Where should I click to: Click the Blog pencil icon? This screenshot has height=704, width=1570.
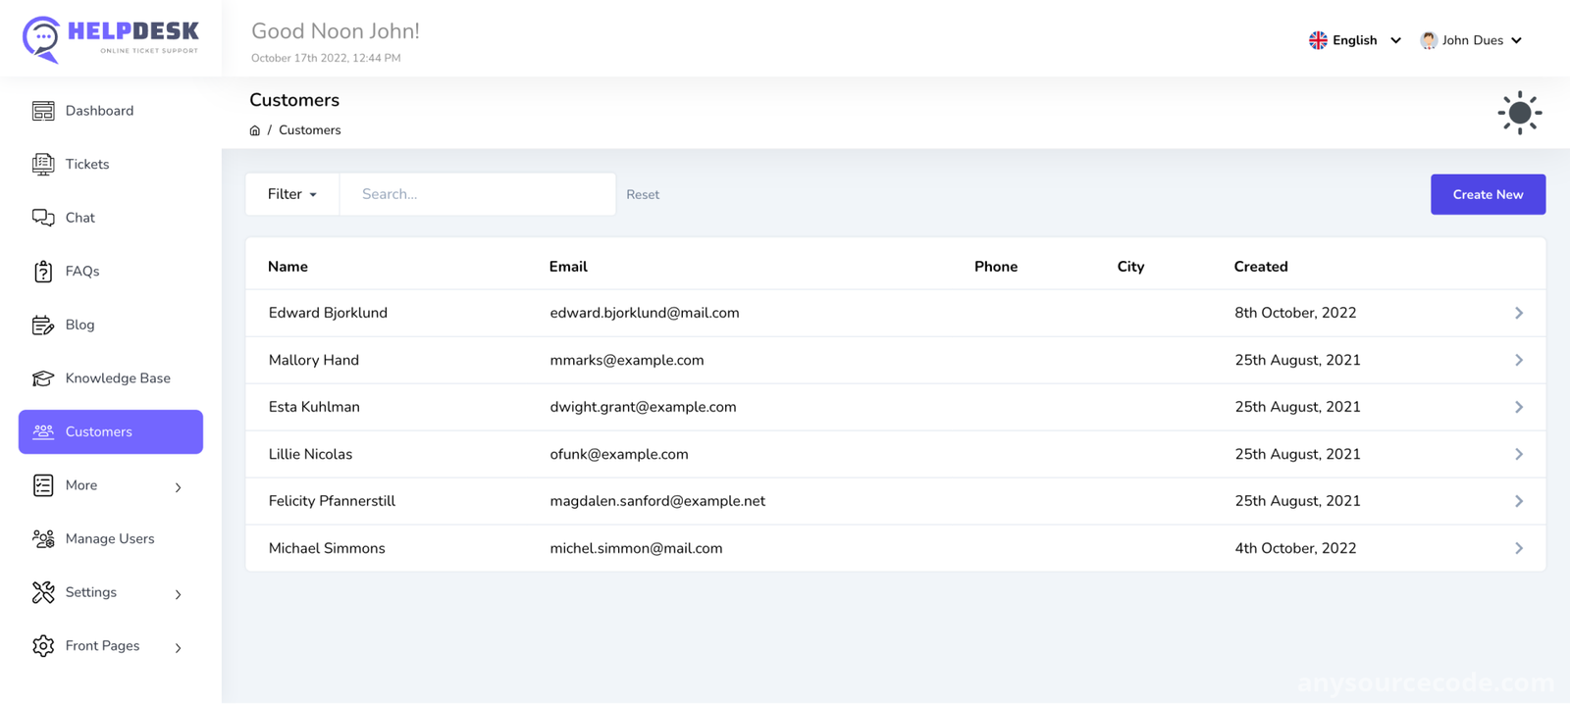(43, 325)
